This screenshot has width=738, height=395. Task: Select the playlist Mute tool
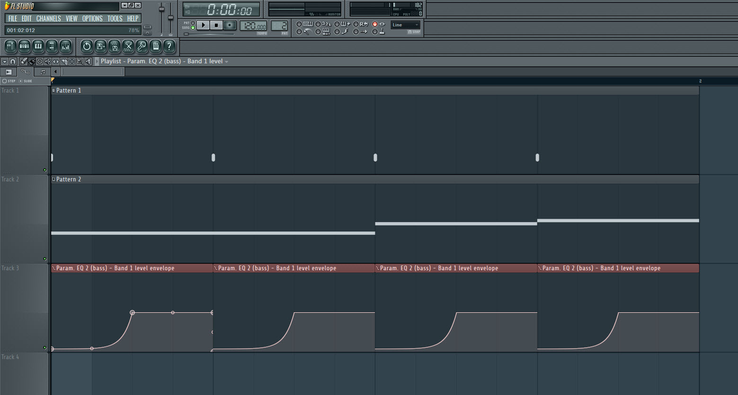48,61
